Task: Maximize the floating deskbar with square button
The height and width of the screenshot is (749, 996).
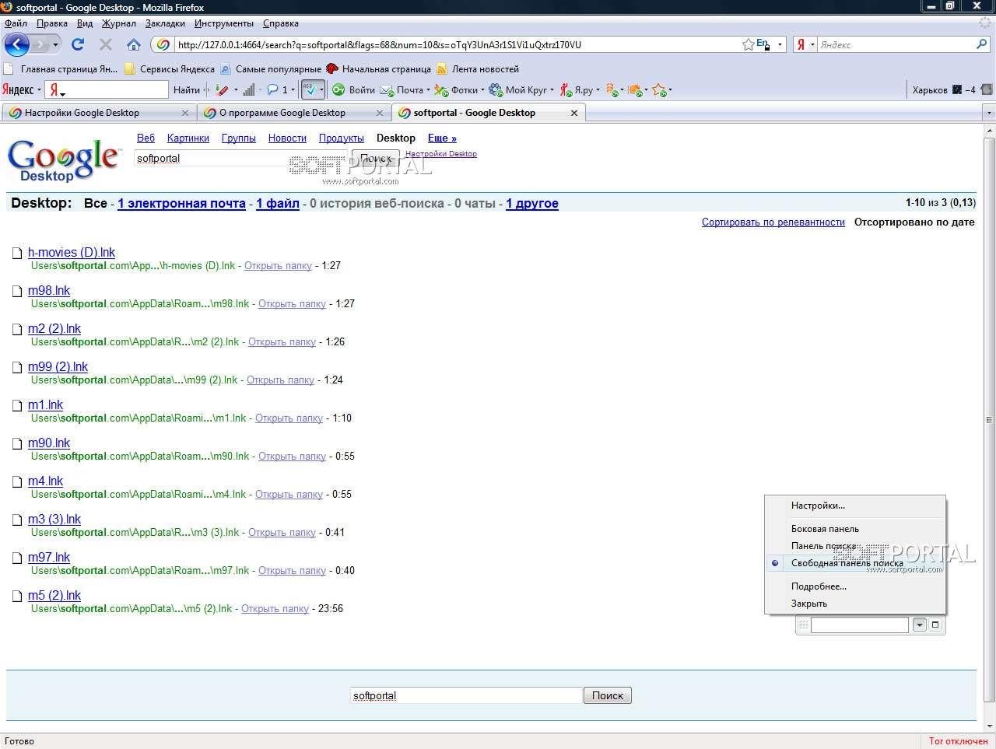Action: point(935,625)
